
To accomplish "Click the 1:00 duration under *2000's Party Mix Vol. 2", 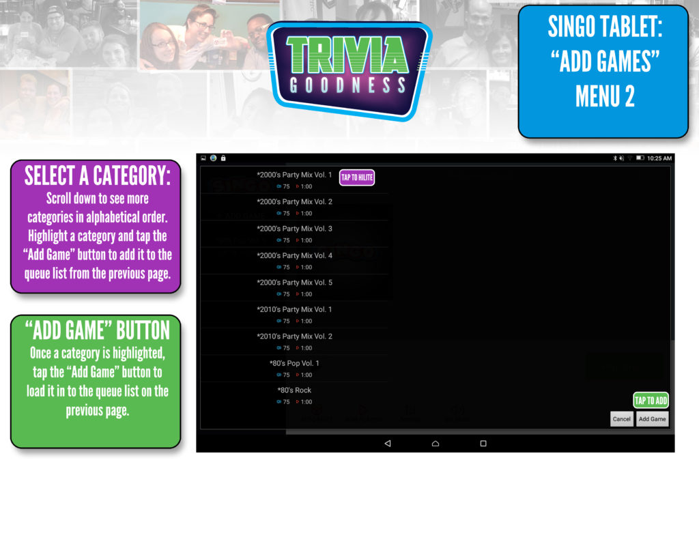I will pyautogui.click(x=306, y=214).
